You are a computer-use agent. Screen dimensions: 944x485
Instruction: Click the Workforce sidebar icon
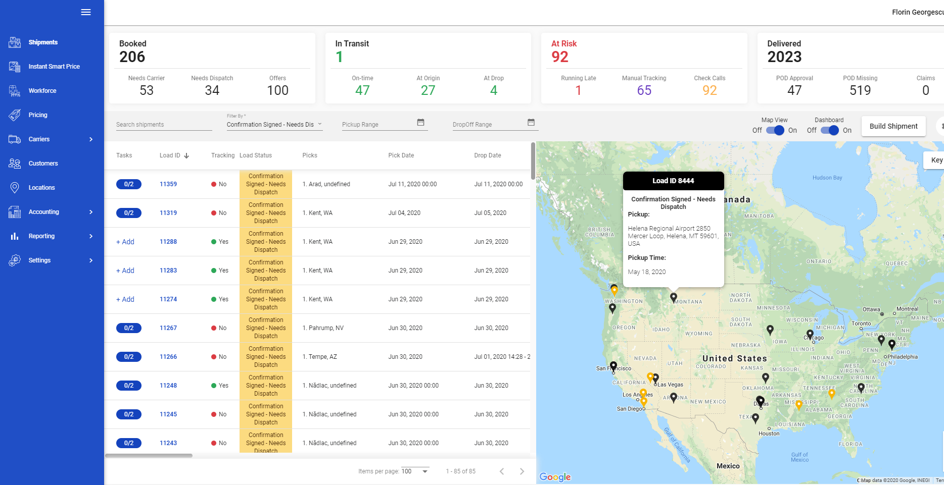pos(15,91)
